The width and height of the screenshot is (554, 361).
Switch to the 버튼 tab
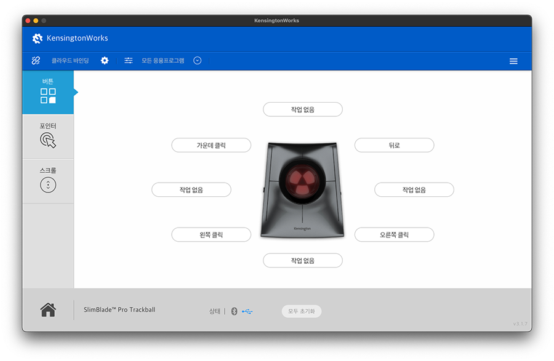[x=48, y=92]
